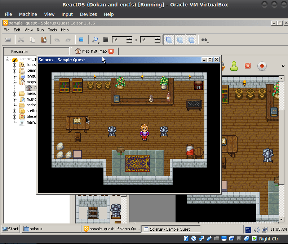Open the zoom magnifier tool menu
Image resolution: width=288 pixels, height=244 pixels.
tap(96, 40)
